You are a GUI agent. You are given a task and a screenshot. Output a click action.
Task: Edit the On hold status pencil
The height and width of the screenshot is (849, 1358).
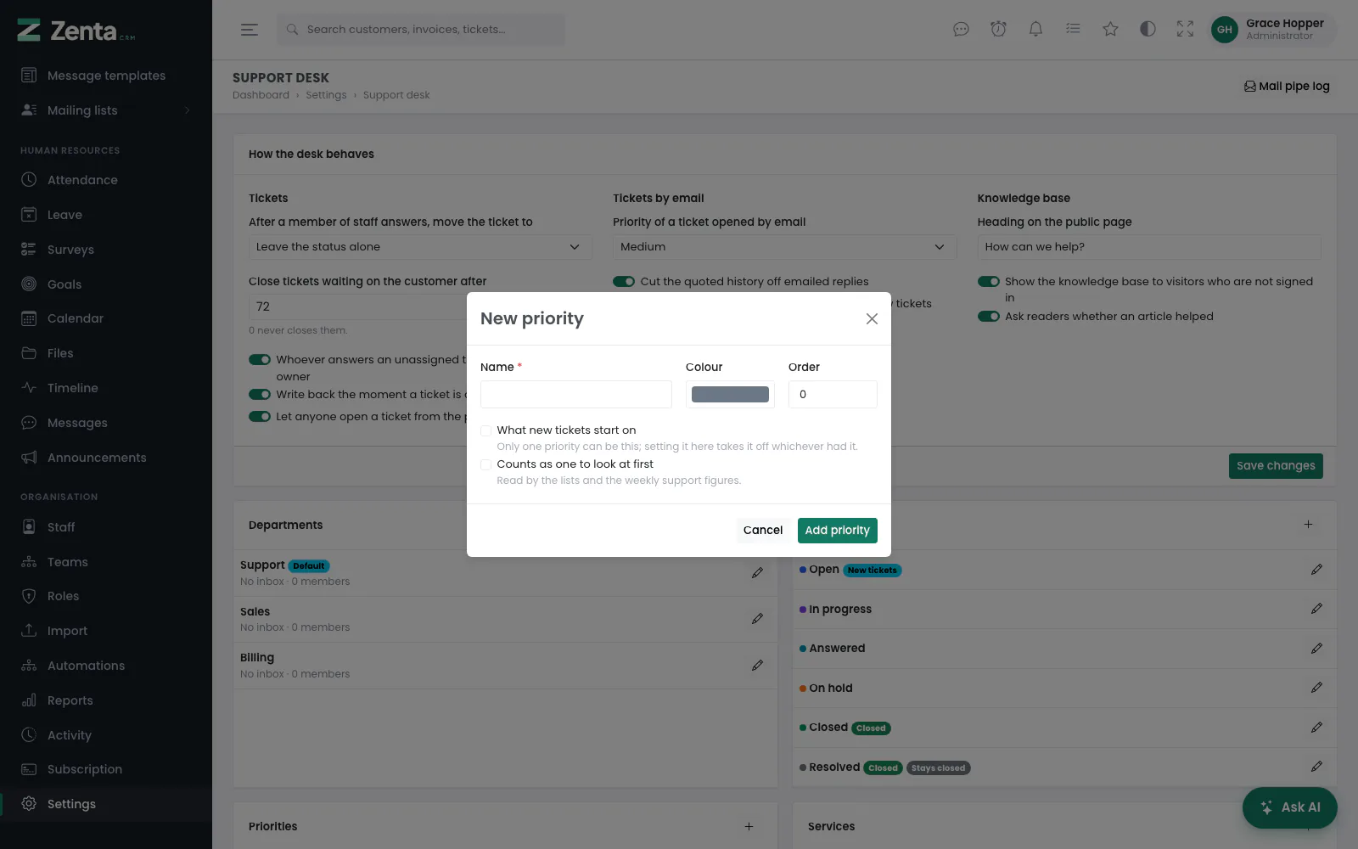1316,688
